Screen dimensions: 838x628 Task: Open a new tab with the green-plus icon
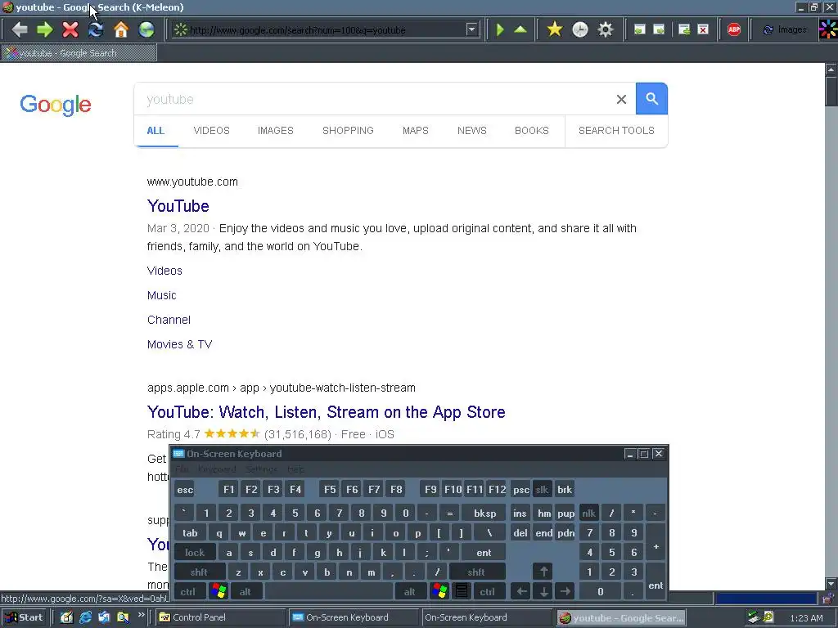pos(683,29)
